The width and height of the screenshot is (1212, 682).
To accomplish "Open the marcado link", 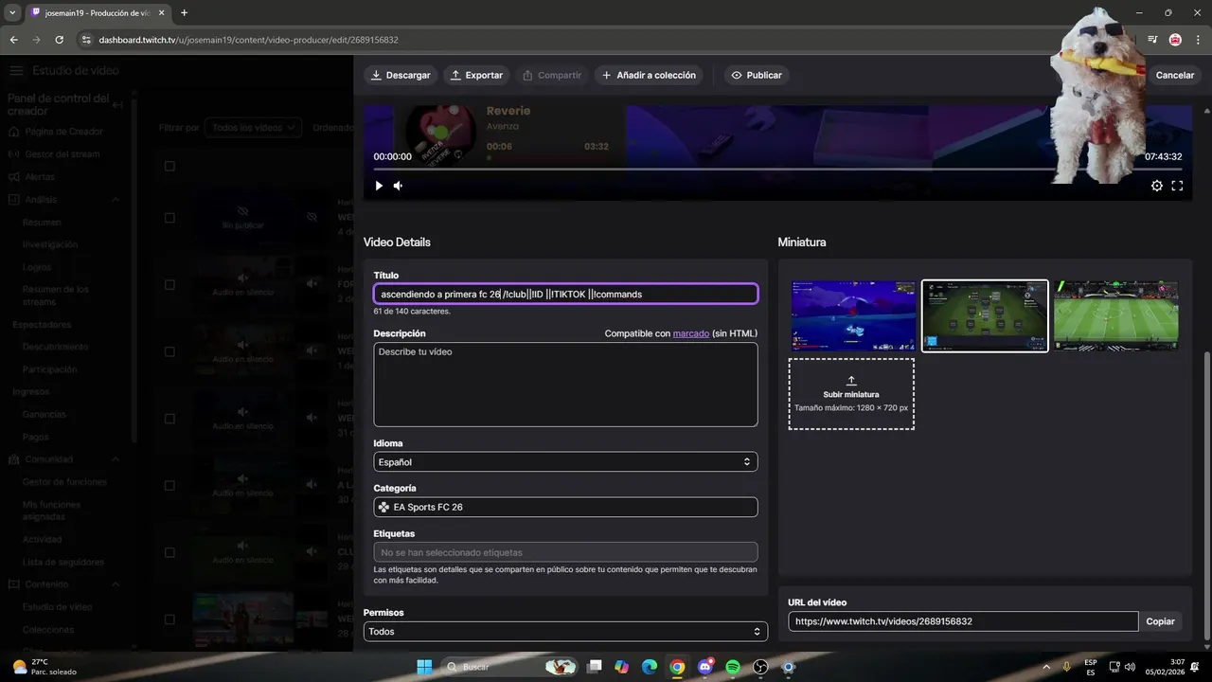I will tap(691, 333).
